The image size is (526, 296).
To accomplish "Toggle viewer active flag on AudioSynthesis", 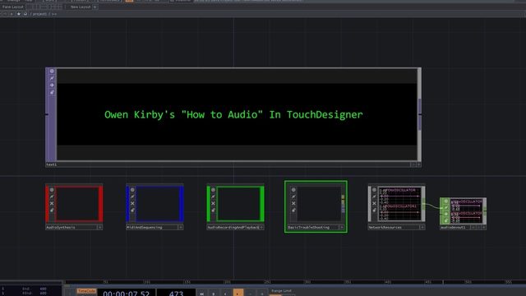I will click(52, 190).
